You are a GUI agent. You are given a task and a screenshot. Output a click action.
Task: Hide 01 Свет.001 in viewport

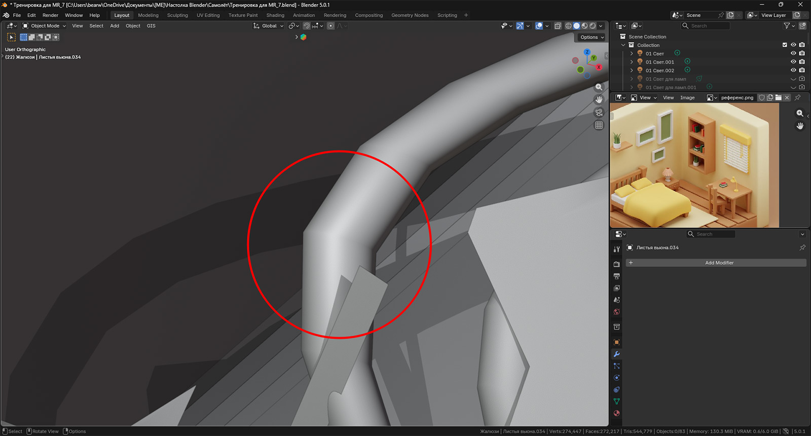click(x=793, y=62)
